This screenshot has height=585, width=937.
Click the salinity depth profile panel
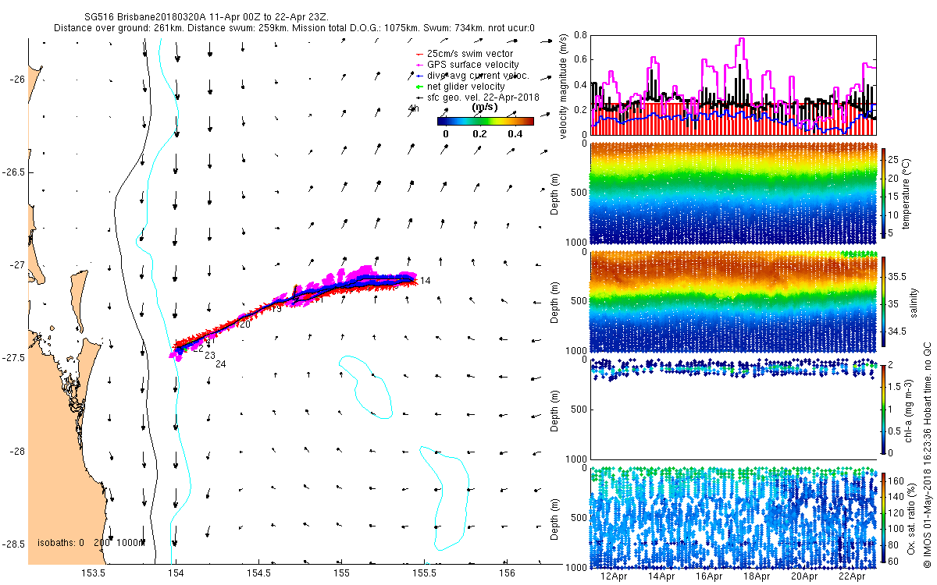(x=734, y=300)
